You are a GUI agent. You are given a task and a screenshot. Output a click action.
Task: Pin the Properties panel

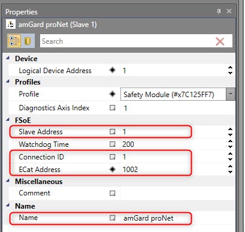[219, 11]
